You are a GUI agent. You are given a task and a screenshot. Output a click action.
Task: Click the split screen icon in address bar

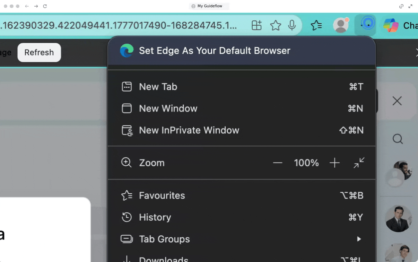coord(256,25)
